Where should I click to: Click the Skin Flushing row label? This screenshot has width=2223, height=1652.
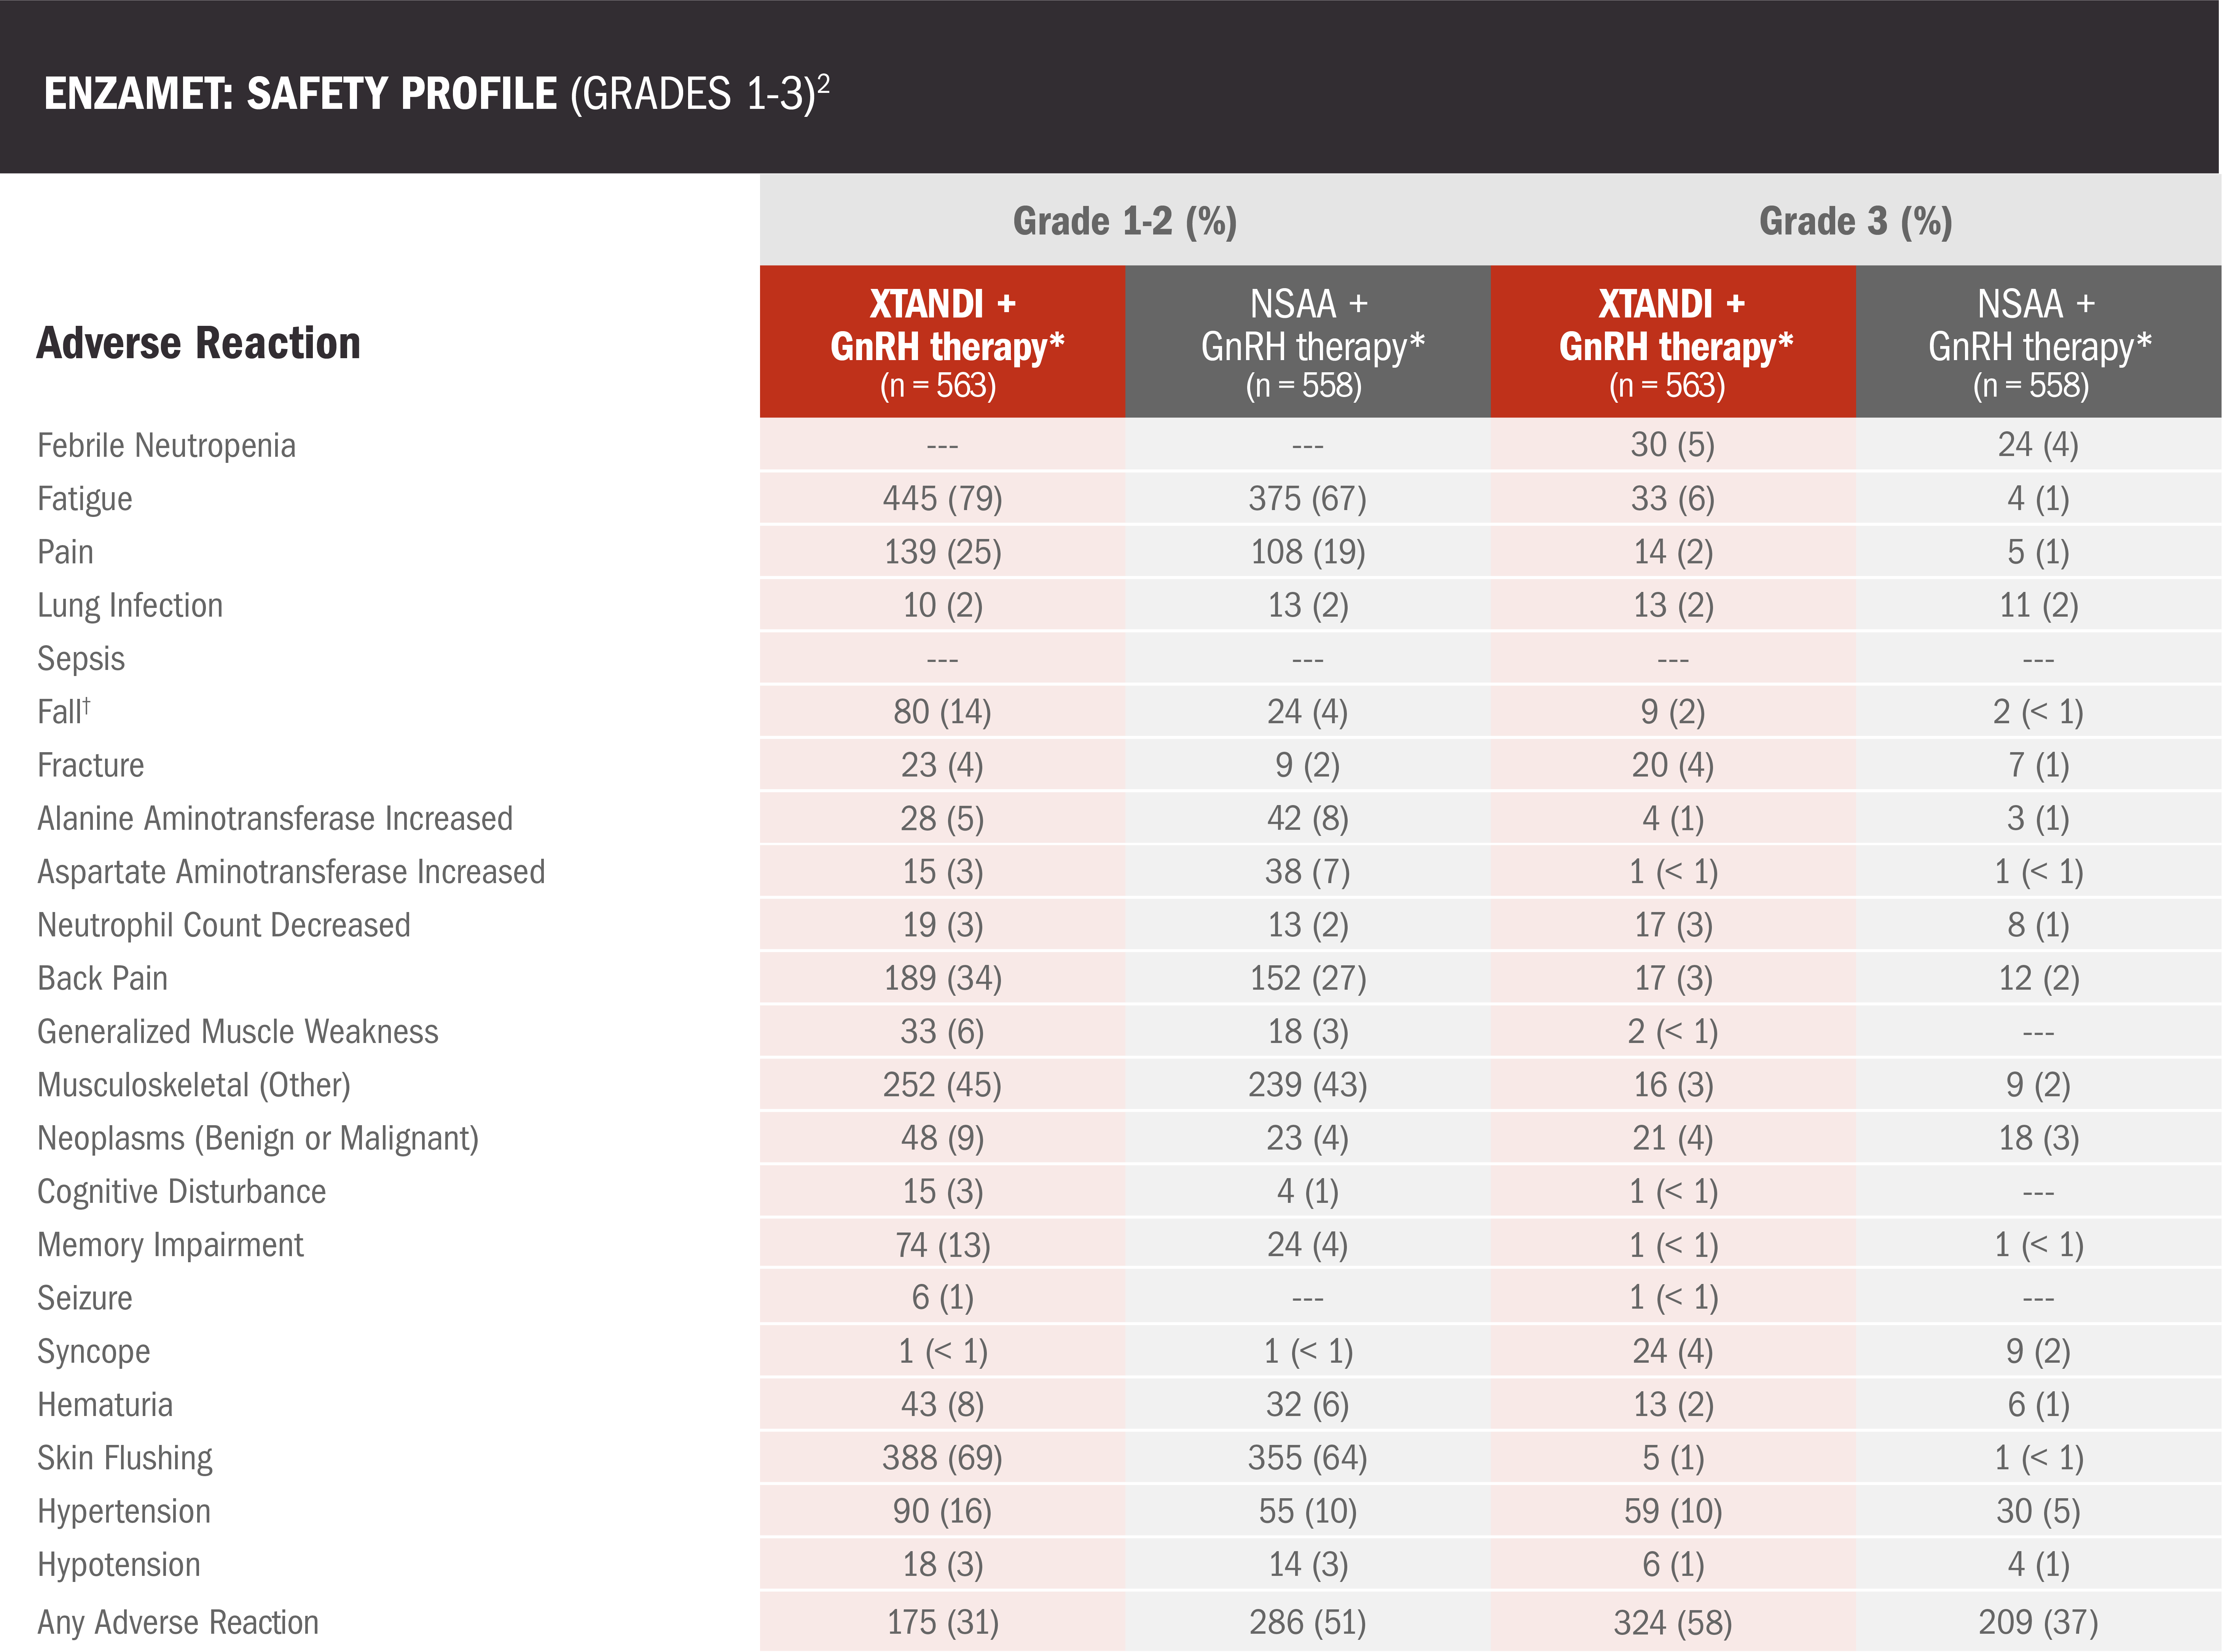click(x=125, y=1458)
